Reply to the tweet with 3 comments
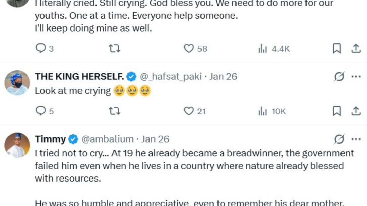Screen dimensions: 367x206 tap(41, 49)
